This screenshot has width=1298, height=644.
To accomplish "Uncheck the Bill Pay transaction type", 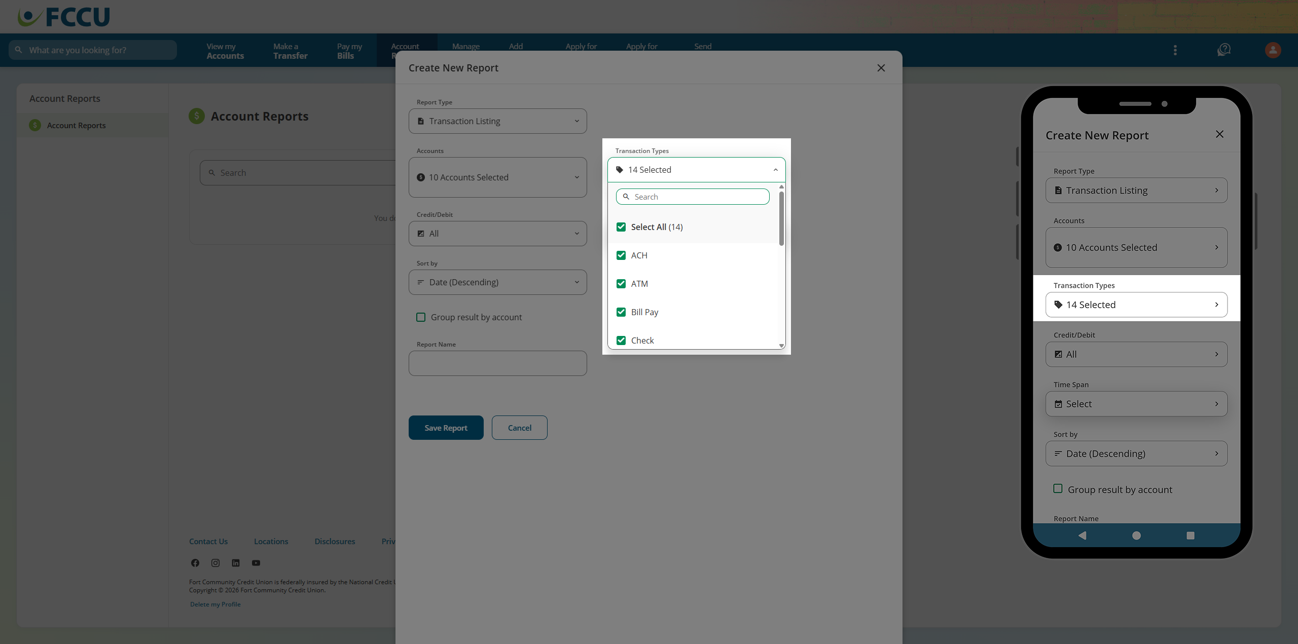I will click(621, 312).
